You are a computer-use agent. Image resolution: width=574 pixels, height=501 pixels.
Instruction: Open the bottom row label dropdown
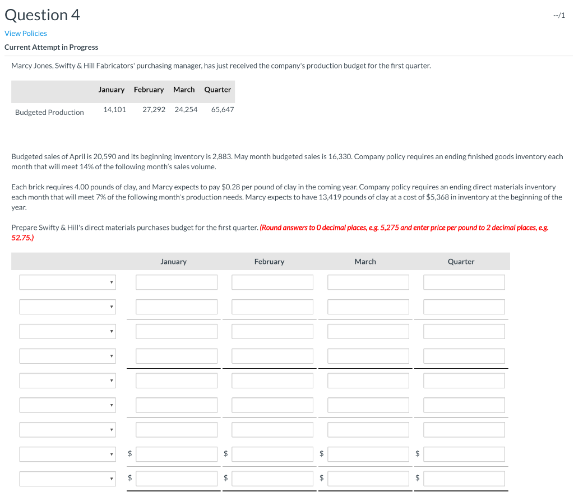point(67,479)
